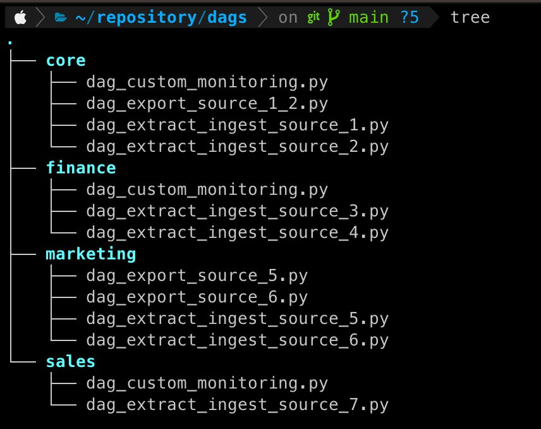
Task: Select the finance directory entry
Action: pyautogui.click(x=81, y=168)
